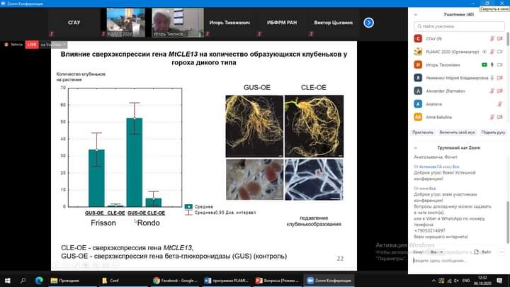Click active microphone icon for Игорь Тихонович
Image resolution: width=510 pixels, height=287 pixels.
(x=492, y=64)
